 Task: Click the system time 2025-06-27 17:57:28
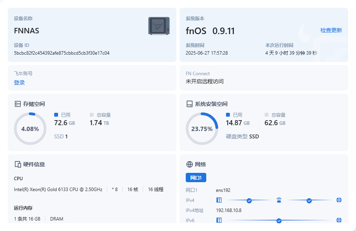(207, 53)
